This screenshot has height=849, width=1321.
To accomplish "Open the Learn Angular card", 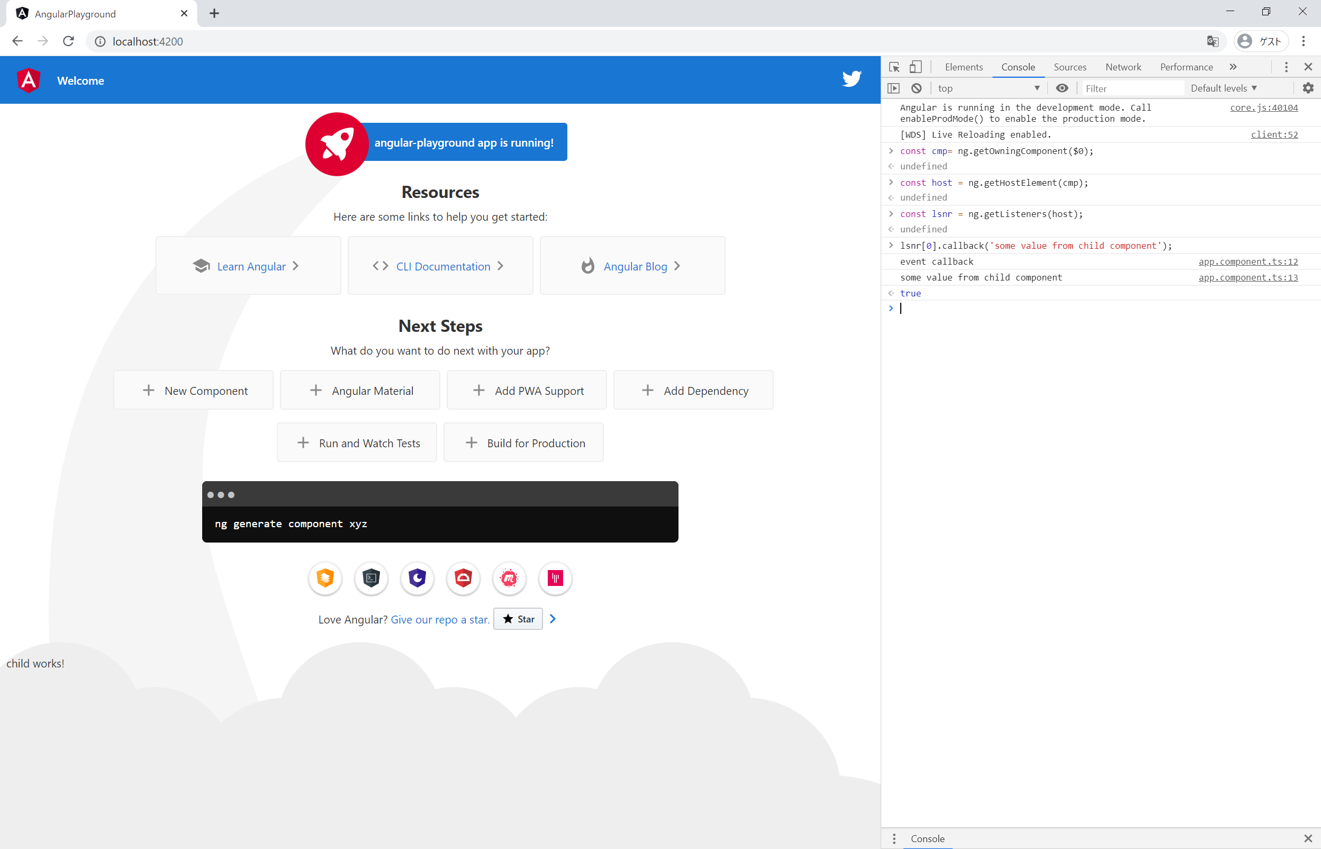I will pyautogui.click(x=249, y=266).
